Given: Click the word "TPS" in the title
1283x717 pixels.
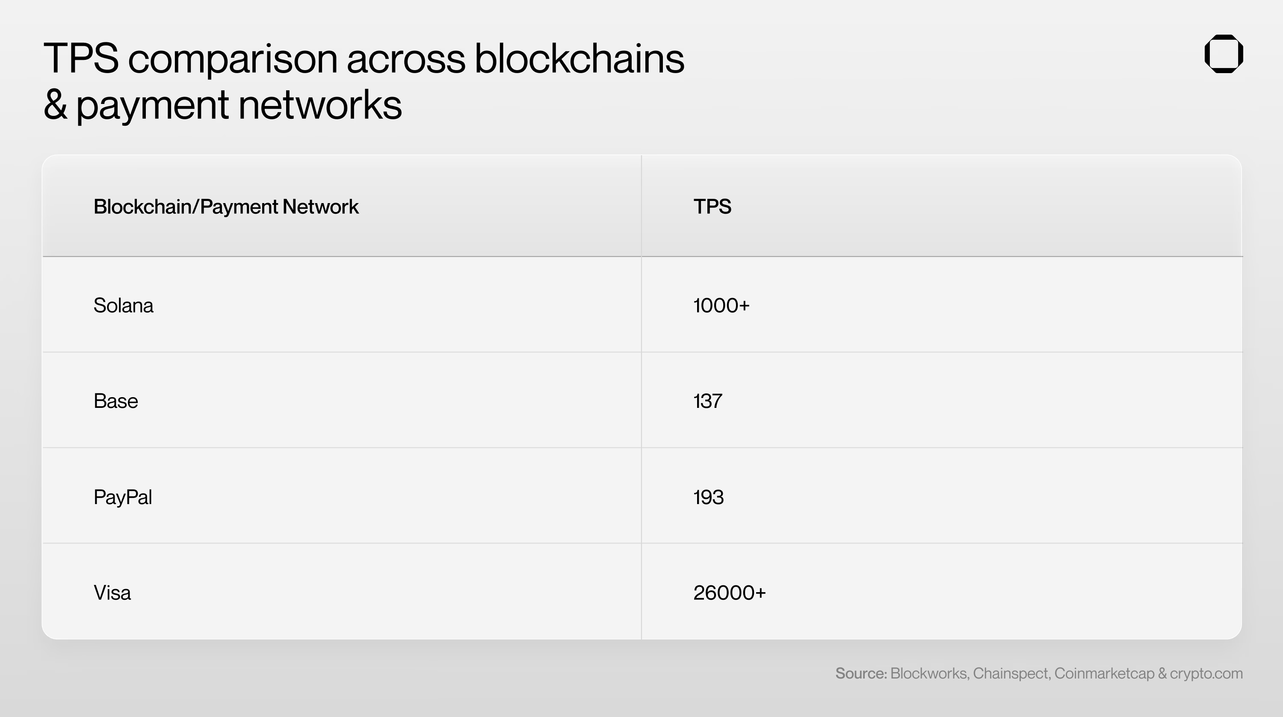Looking at the screenshot, I should (81, 59).
